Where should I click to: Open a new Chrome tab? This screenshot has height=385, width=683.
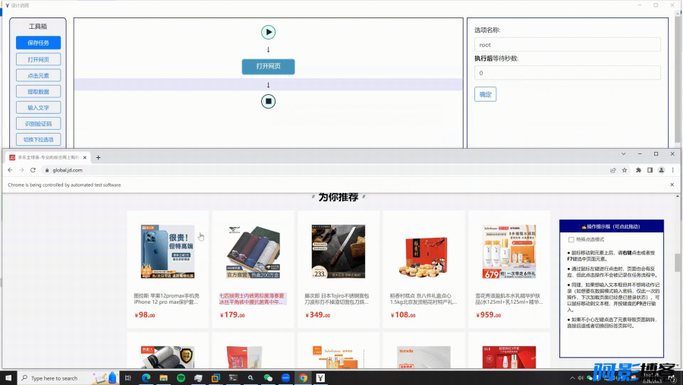(x=99, y=157)
